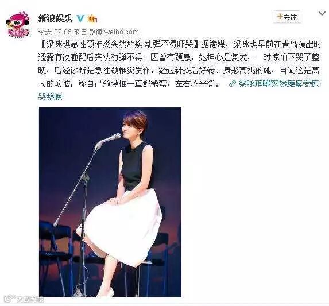
Task: Open the 今天 09:05 timestamp link
Action: click(55, 32)
